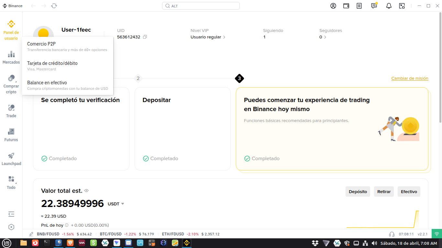Show PnL de hoy info tooltip
The width and height of the screenshot is (442, 248).
pyautogui.click(x=67, y=225)
